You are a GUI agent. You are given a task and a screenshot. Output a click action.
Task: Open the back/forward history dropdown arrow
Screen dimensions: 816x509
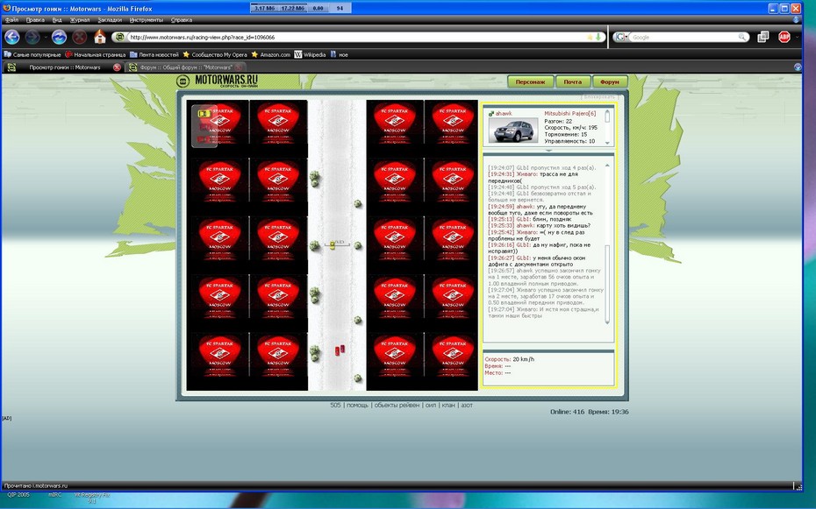pyautogui.click(x=46, y=38)
